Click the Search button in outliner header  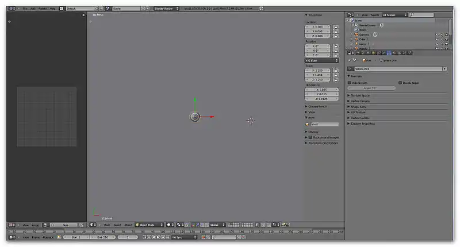tap(375, 14)
